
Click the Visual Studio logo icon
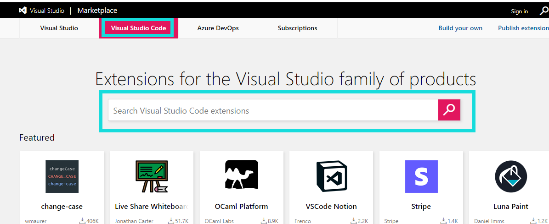point(23,11)
